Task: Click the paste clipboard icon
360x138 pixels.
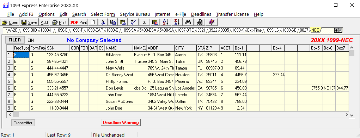Action: 123,22
